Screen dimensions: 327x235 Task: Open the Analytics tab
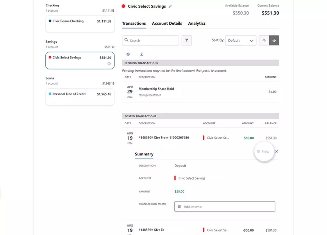(197, 23)
